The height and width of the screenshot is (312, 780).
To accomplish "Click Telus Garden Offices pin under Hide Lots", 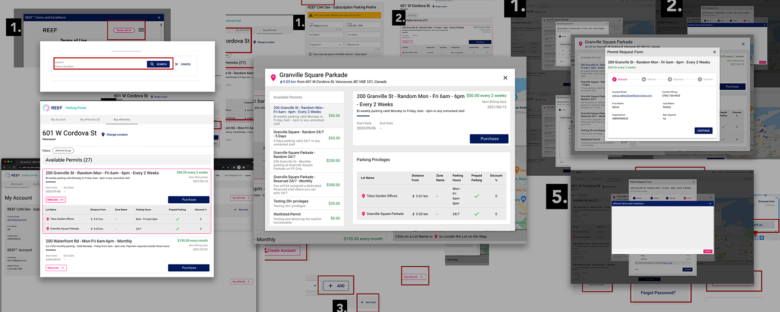I will click(48, 219).
